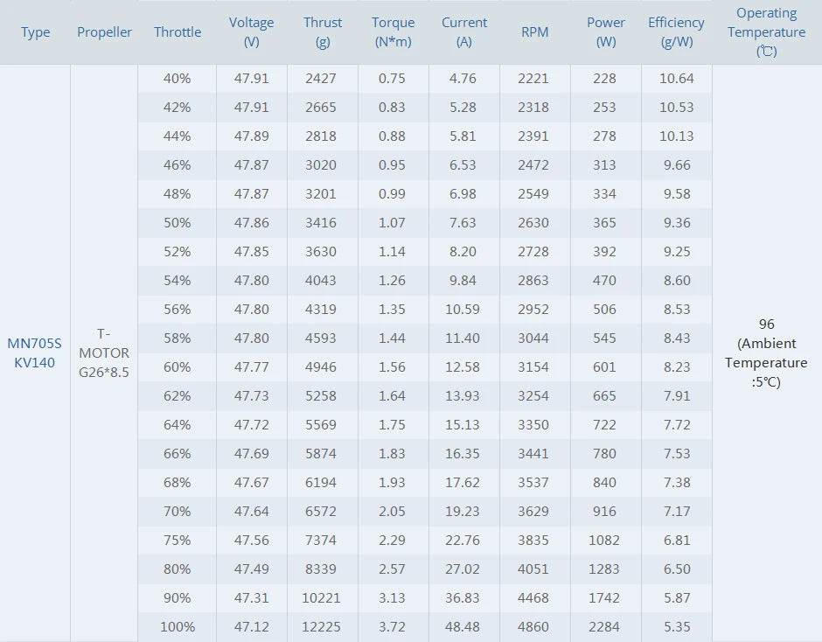
Task: Select the Voltage (V) column header
Action: click(252, 32)
